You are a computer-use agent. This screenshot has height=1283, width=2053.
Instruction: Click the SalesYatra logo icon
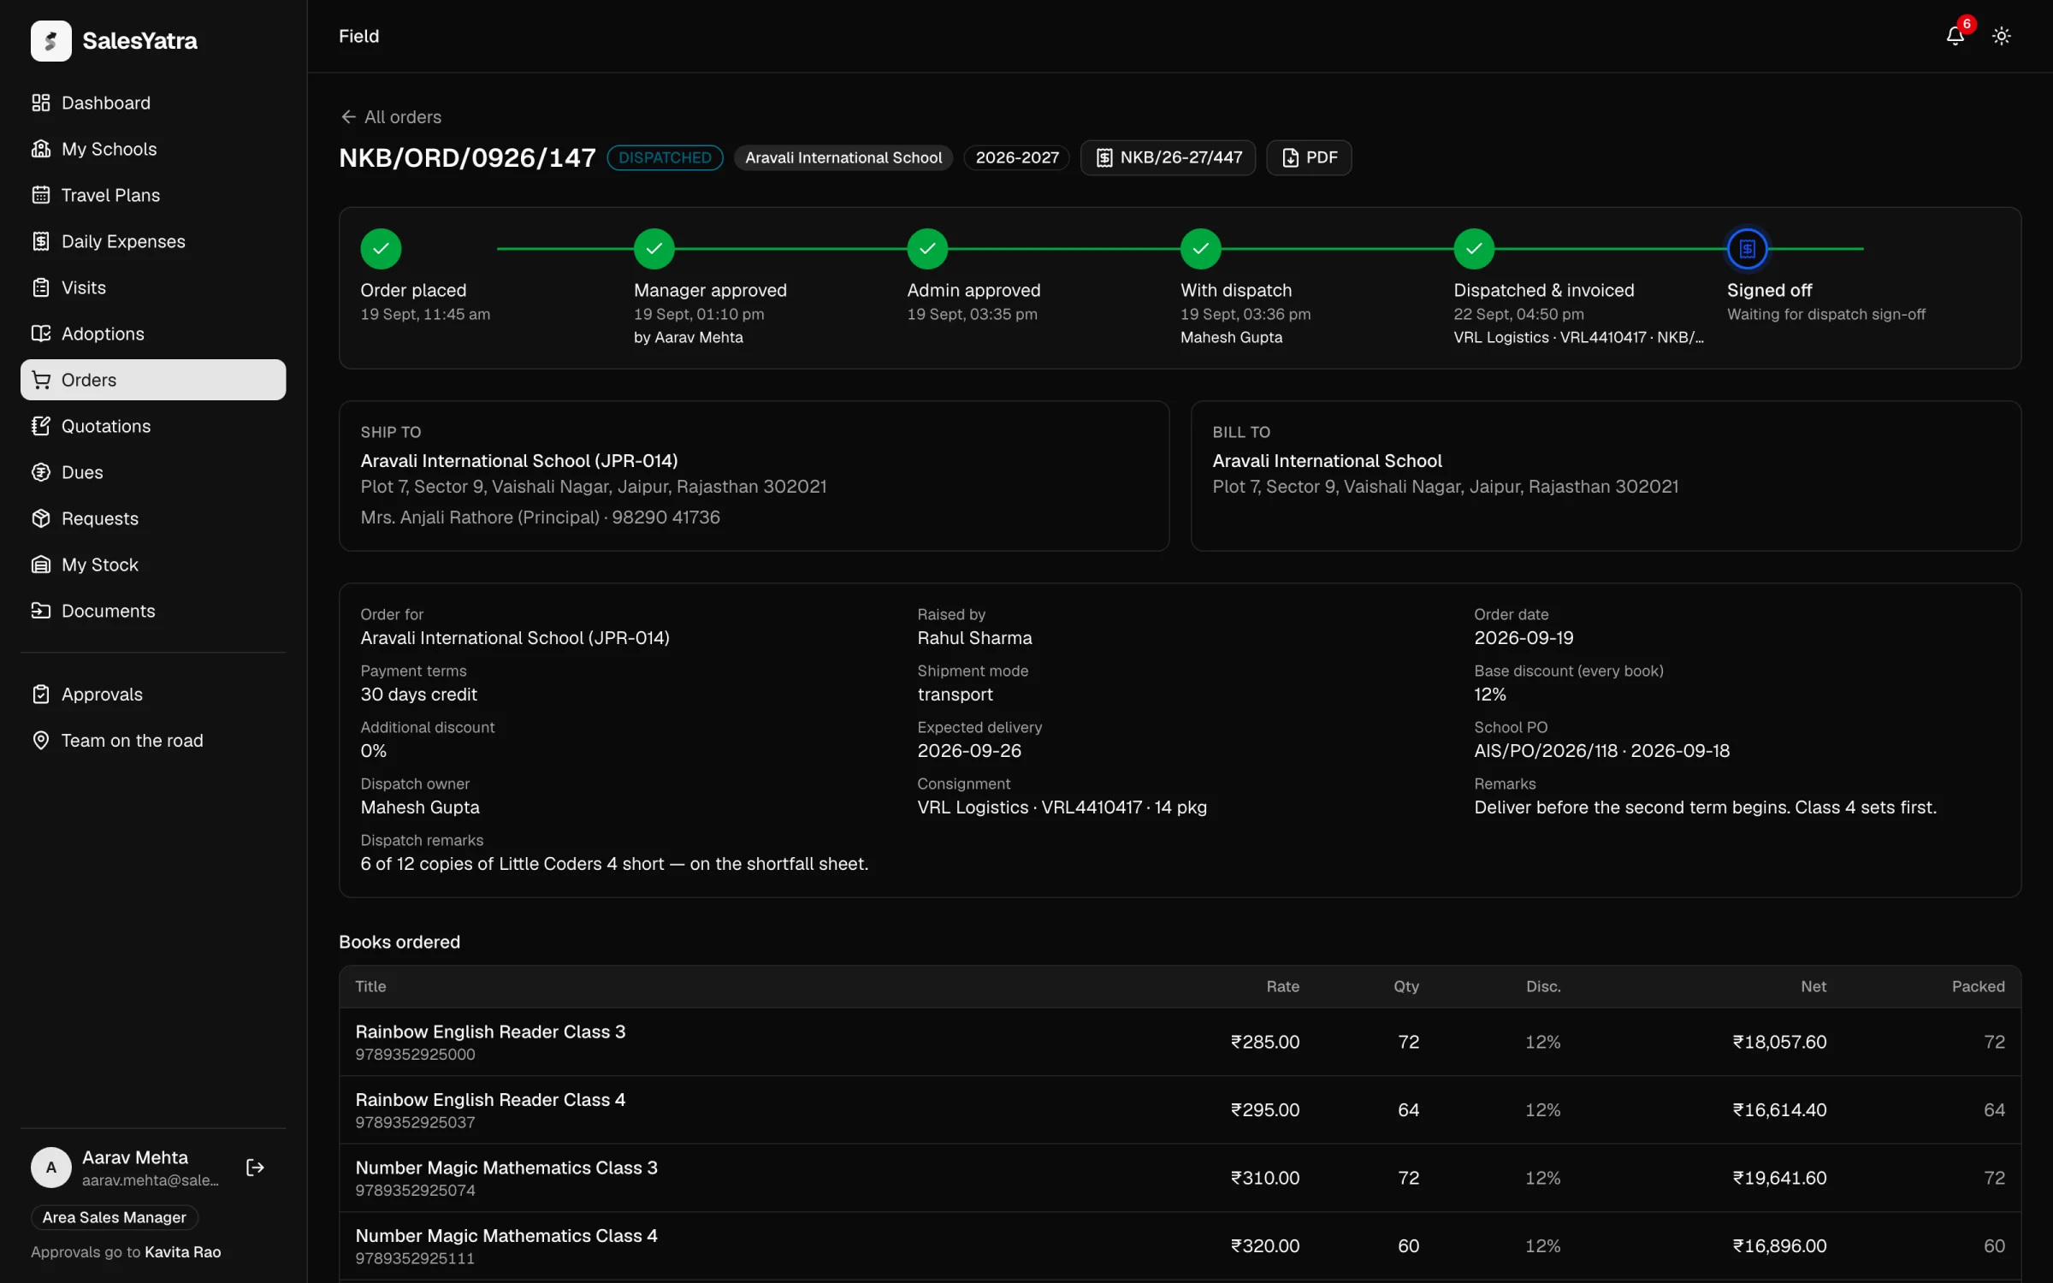click(51, 40)
